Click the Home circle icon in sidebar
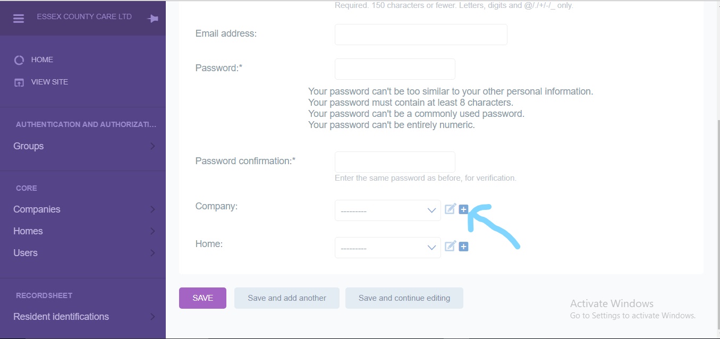720x339 pixels. point(19,60)
